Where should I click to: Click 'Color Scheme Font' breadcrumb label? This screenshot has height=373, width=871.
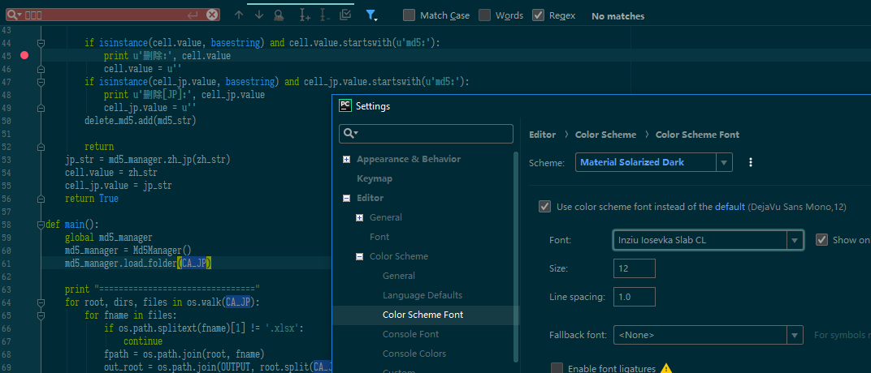click(697, 135)
